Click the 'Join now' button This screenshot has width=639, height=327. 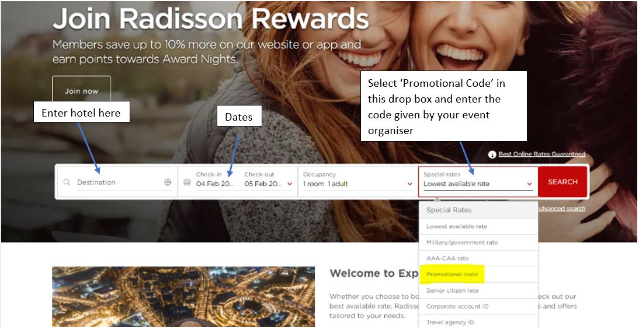pos(82,91)
